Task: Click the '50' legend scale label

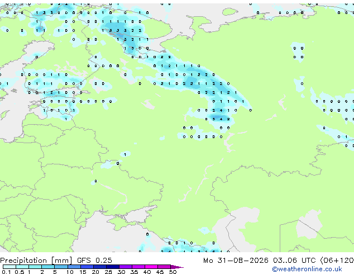Action: pyautogui.click(x=173, y=272)
